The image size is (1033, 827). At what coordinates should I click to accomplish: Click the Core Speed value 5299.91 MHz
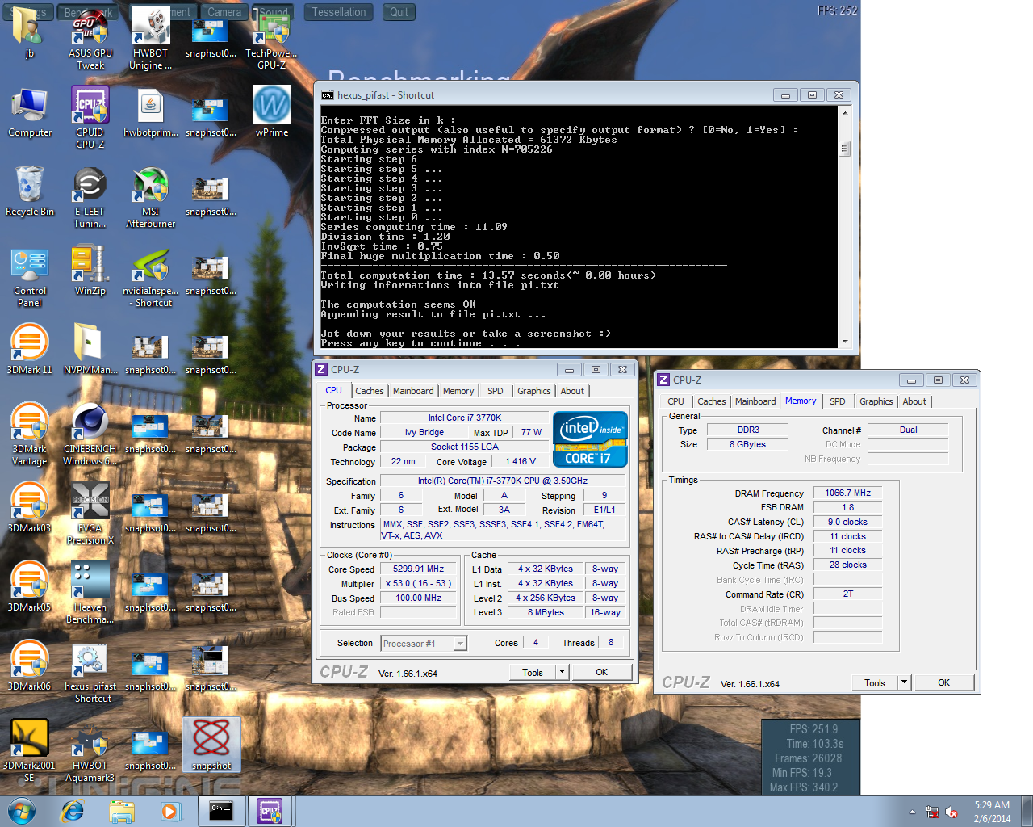click(418, 569)
